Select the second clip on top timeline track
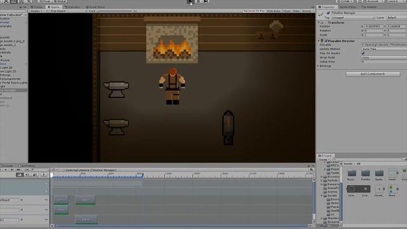The image size is (407, 229). point(85,200)
